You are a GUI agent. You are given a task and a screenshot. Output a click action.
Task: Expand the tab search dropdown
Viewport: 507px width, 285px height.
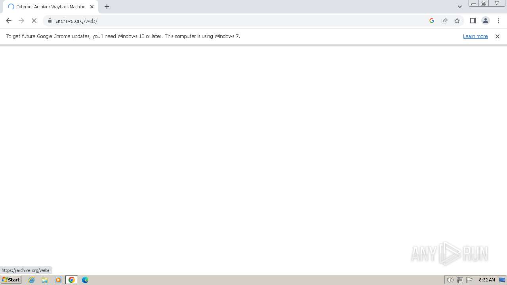[x=460, y=7]
